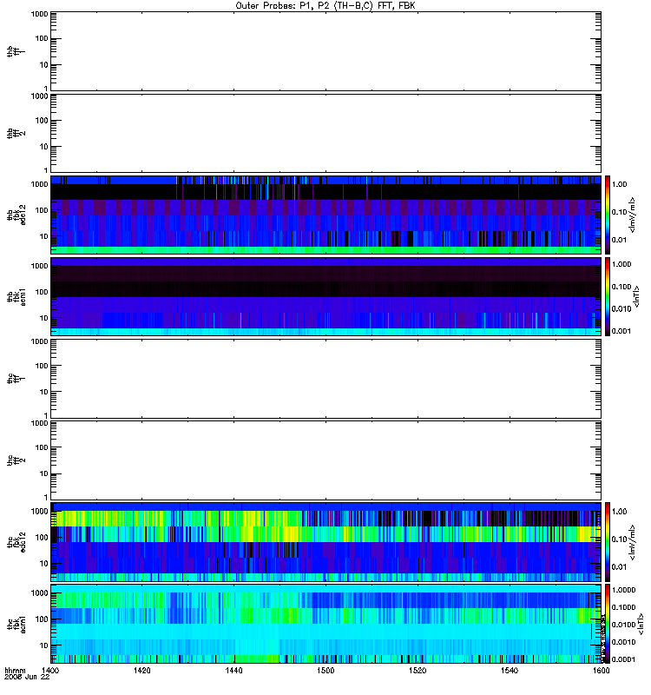Screen dimensions: 651x695
Task: Select the empty thc fff 1 plot panel
Action: click(x=325, y=379)
